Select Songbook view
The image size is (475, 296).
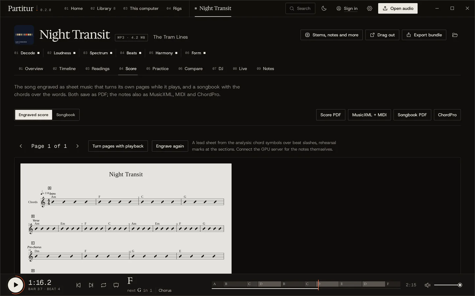pos(66,115)
